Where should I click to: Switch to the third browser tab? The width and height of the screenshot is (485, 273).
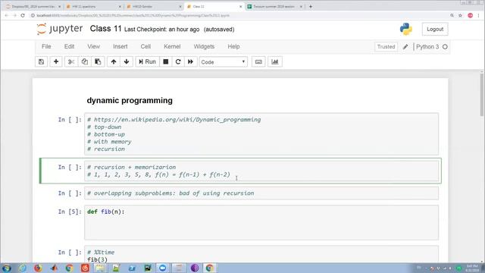click(154, 7)
